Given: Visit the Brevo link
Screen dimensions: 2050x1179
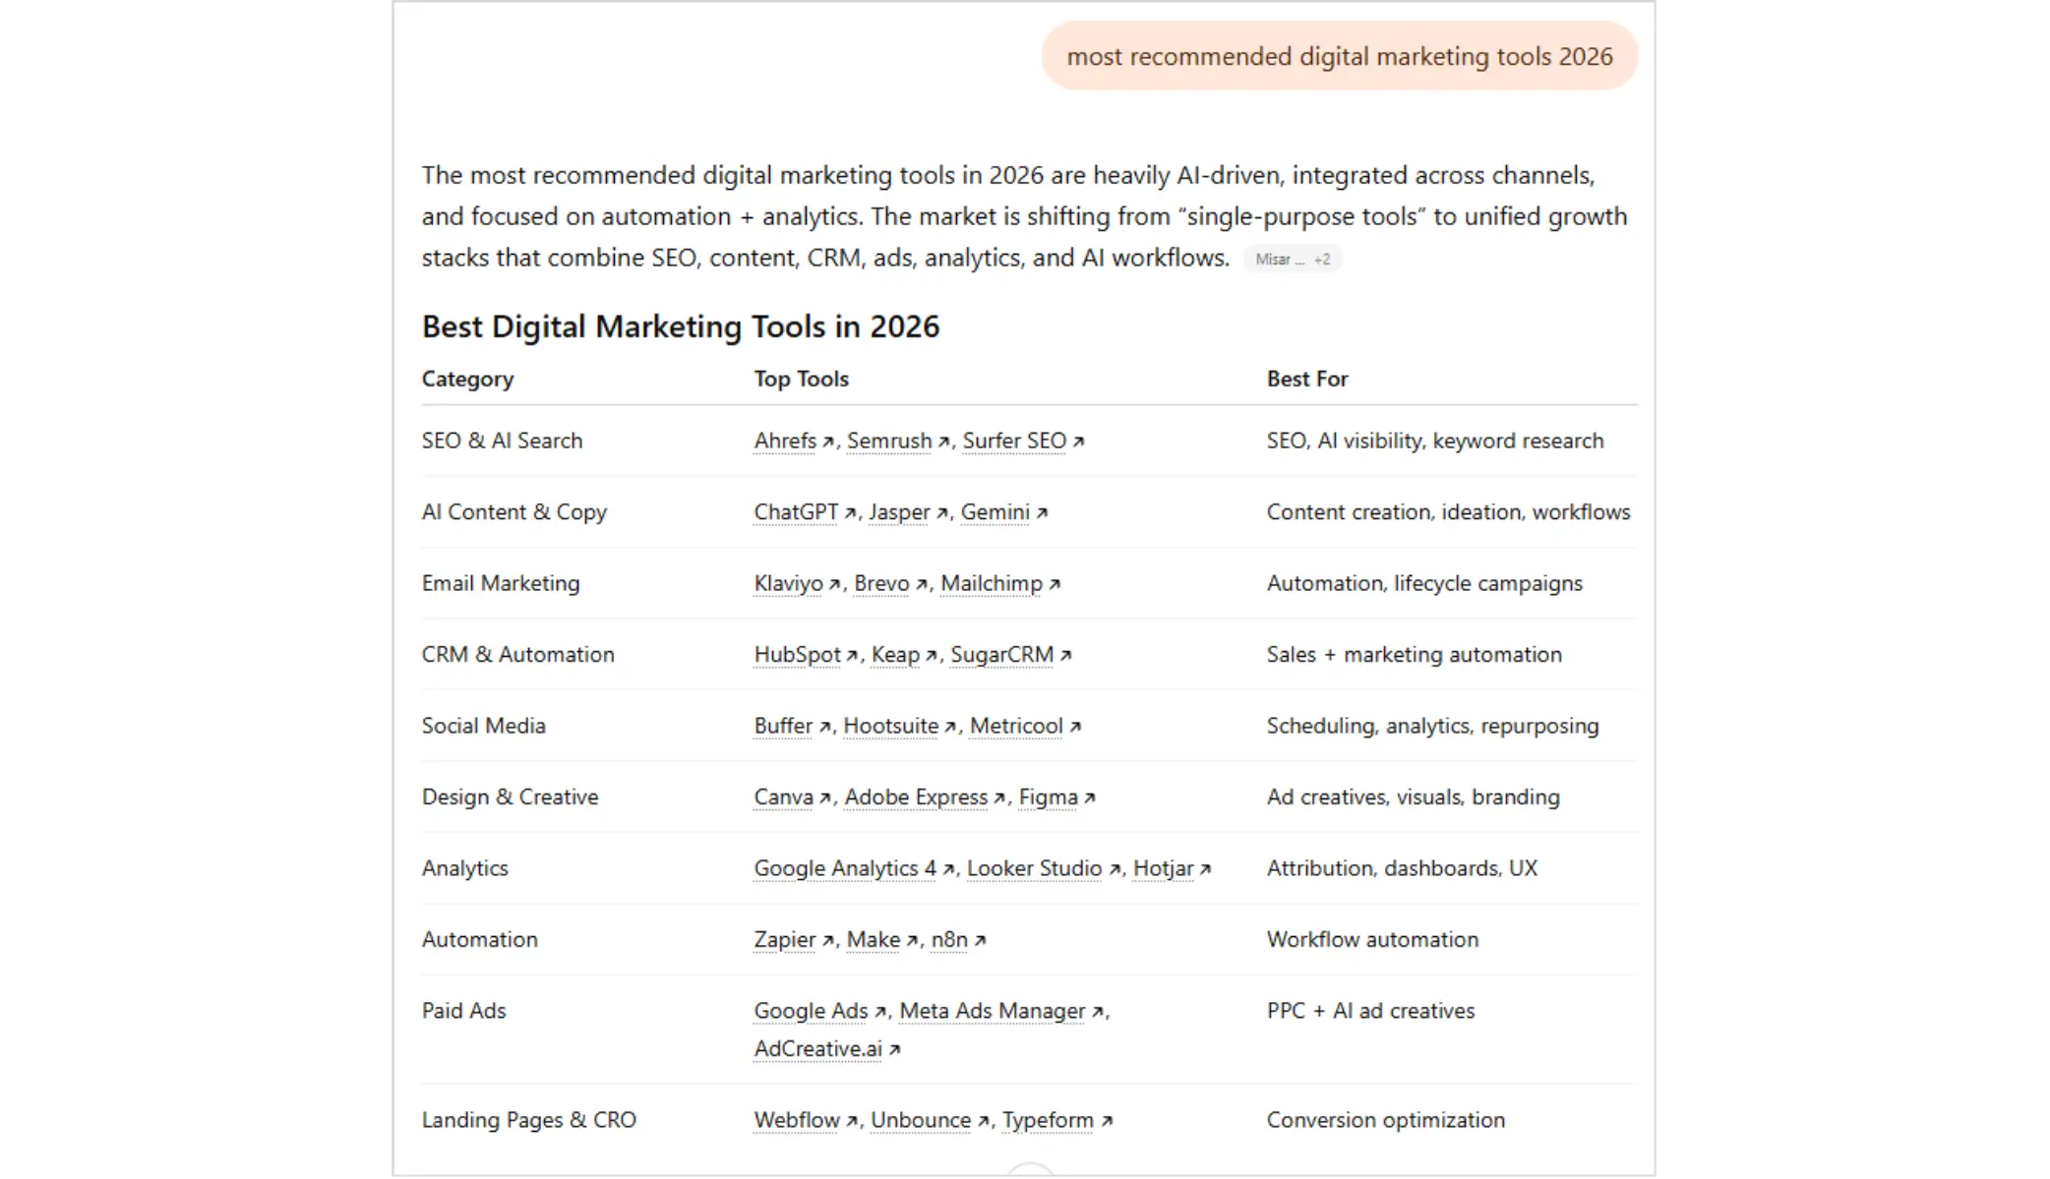Looking at the screenshot, I should click(x=890, y=583).
